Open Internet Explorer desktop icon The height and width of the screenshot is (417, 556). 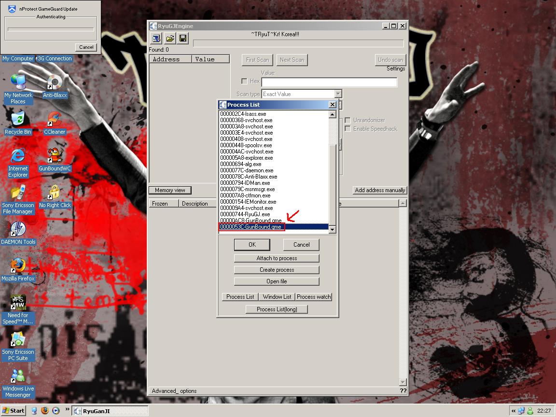click(x=18, y=162)
